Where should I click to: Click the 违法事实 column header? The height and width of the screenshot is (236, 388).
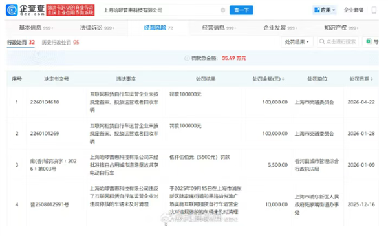[x=126, y=79]
